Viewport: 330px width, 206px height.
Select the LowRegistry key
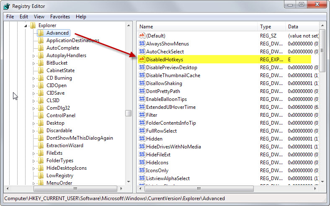pyautogui.click(x=60, y=176)
